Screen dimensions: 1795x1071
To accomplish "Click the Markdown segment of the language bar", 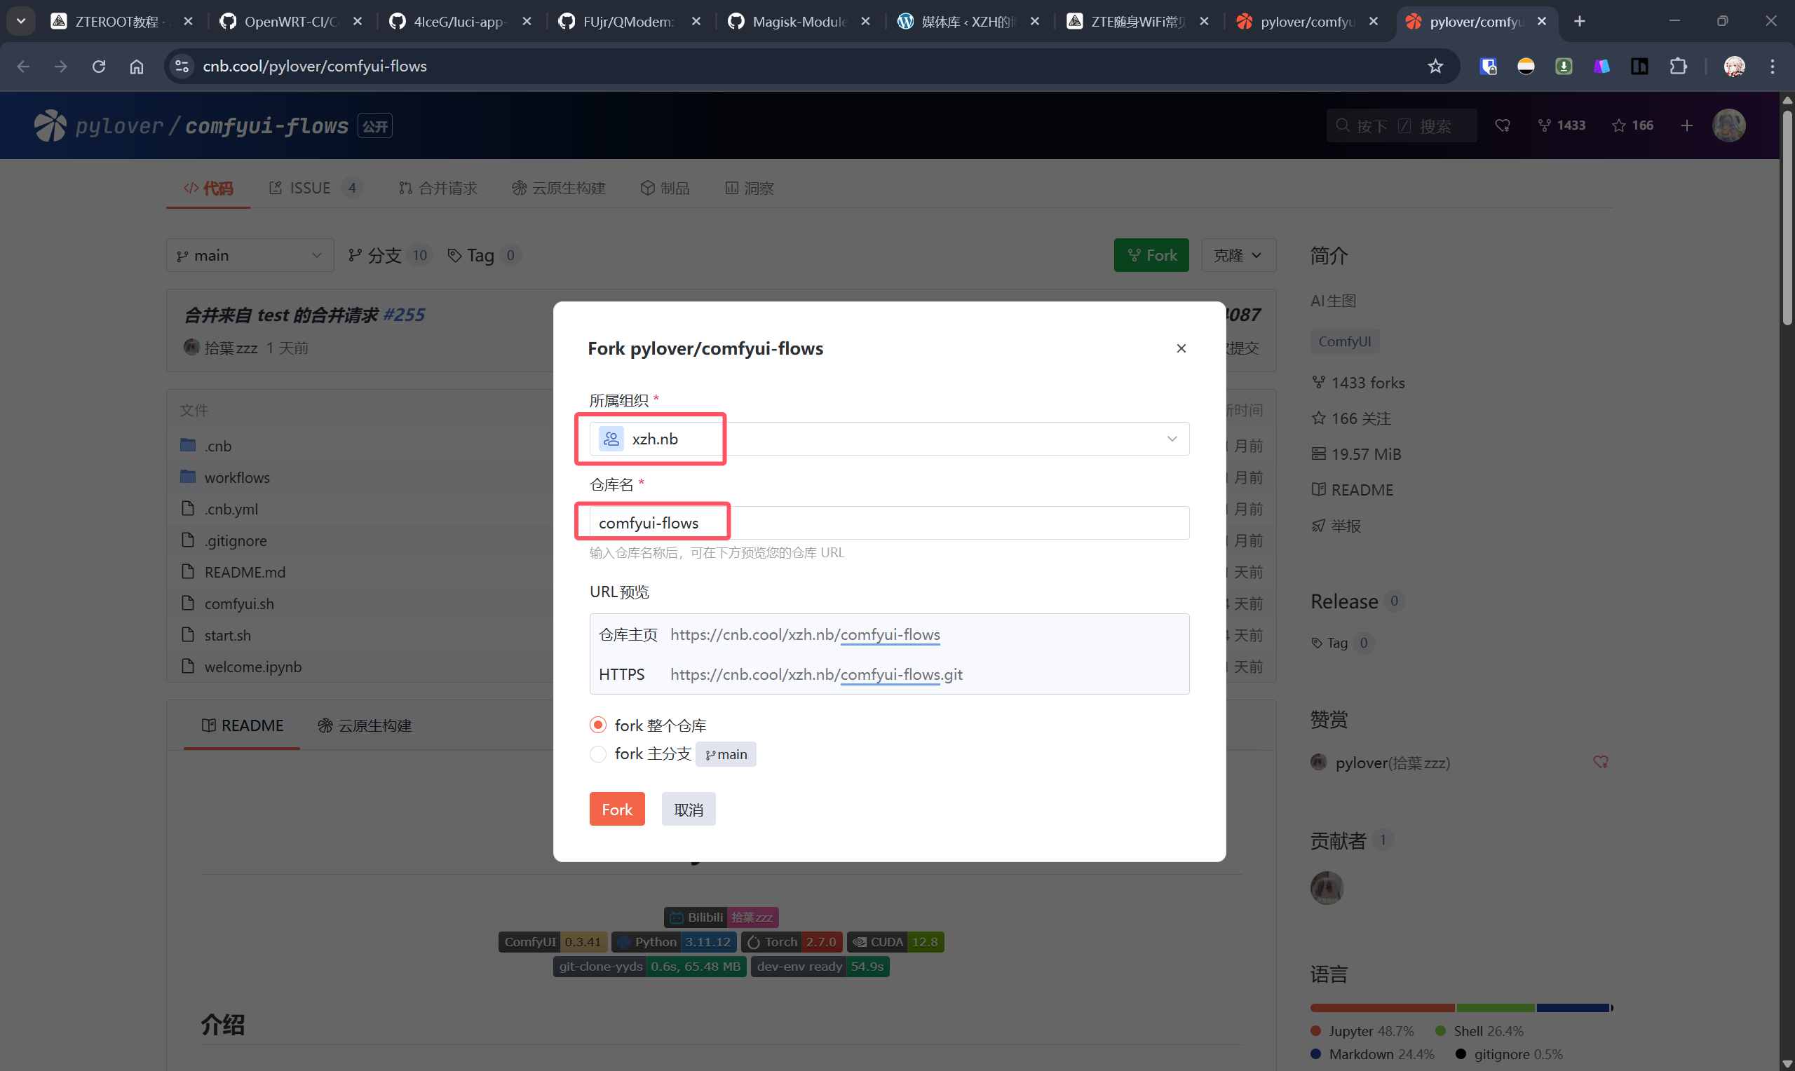I will coord(1573,1007).
